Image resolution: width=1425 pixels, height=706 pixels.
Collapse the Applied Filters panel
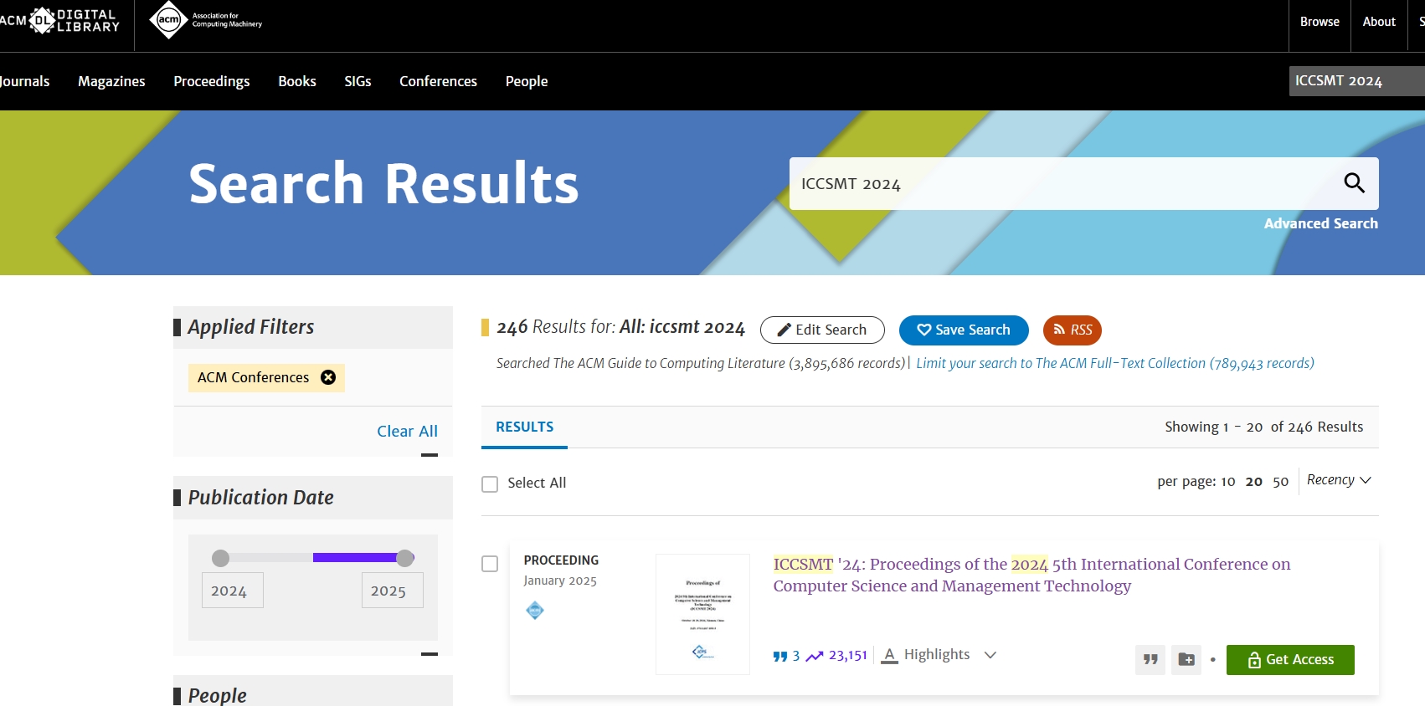coord(430,455)
